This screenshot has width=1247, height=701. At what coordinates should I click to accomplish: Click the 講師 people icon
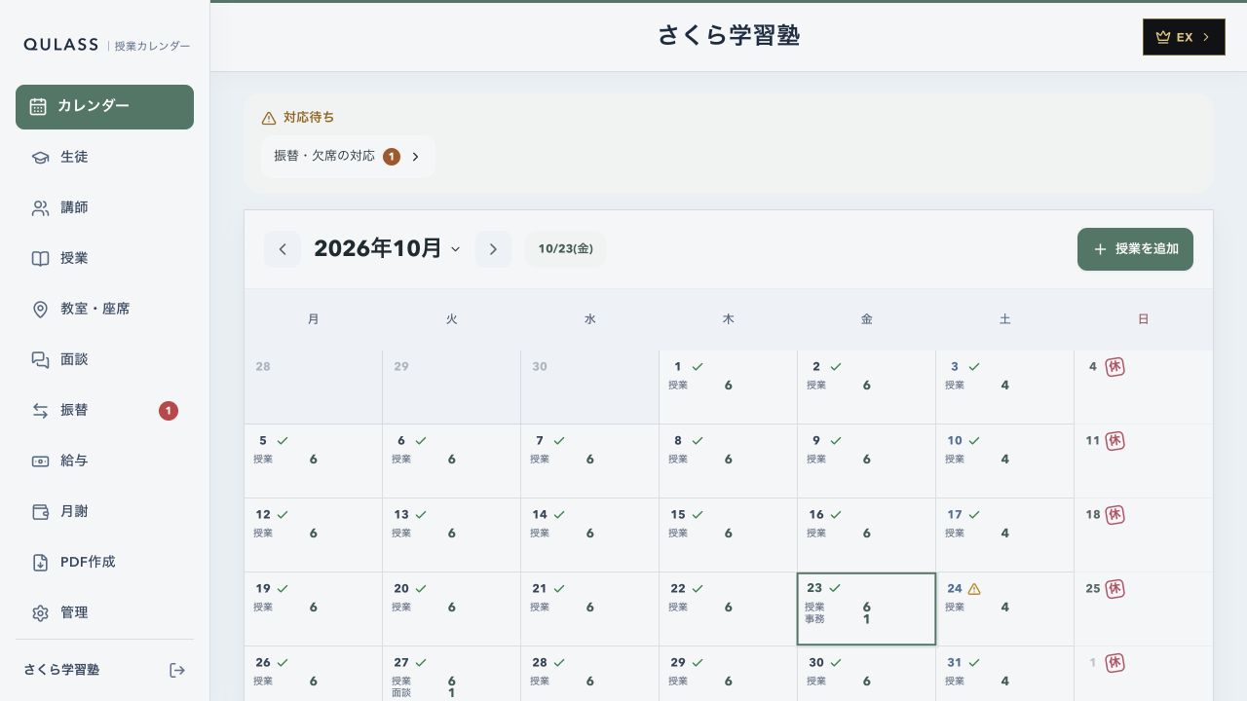click(x=40, y=207)
